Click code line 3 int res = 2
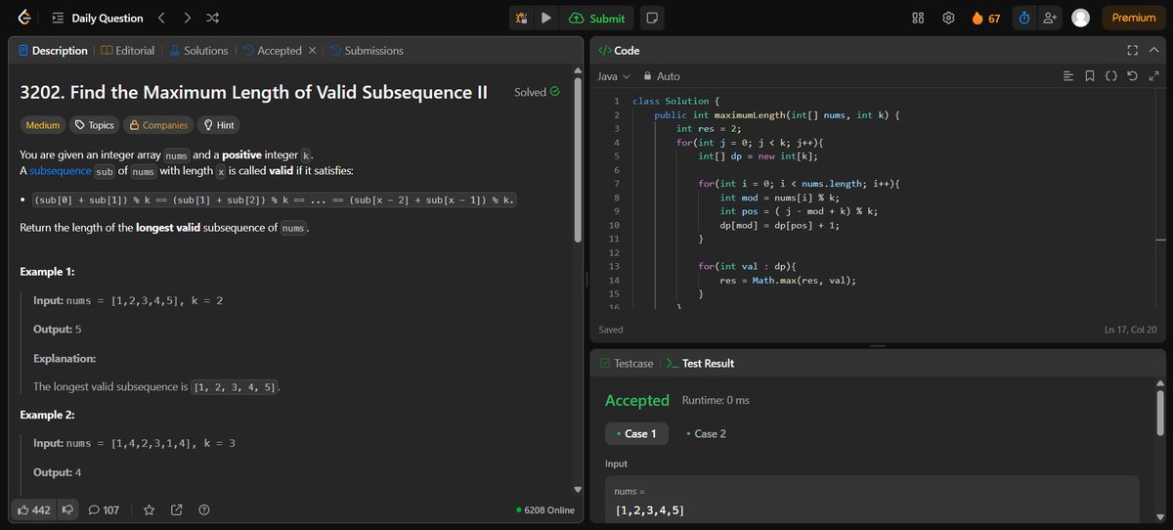 (x=709, y=128)
